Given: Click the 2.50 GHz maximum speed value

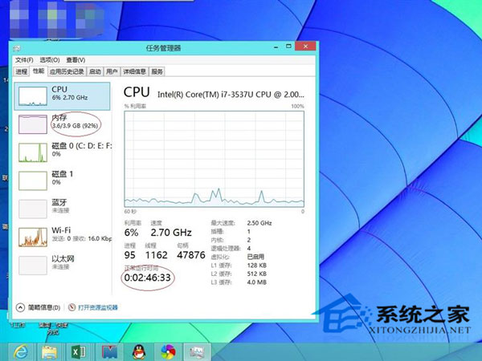Looking at the screenshot, I should pos(259,223).
